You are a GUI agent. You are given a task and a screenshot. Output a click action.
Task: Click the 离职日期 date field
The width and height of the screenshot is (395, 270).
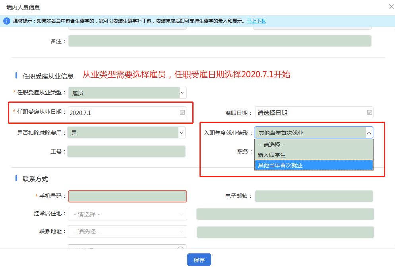pyautogui.click(x=314, y=112)
